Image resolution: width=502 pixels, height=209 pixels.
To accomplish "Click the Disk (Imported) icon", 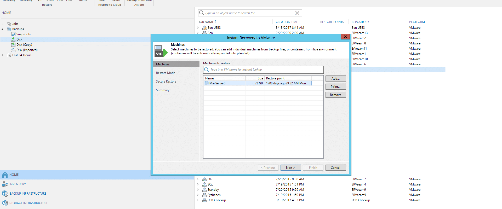I will tap(13, 50).
